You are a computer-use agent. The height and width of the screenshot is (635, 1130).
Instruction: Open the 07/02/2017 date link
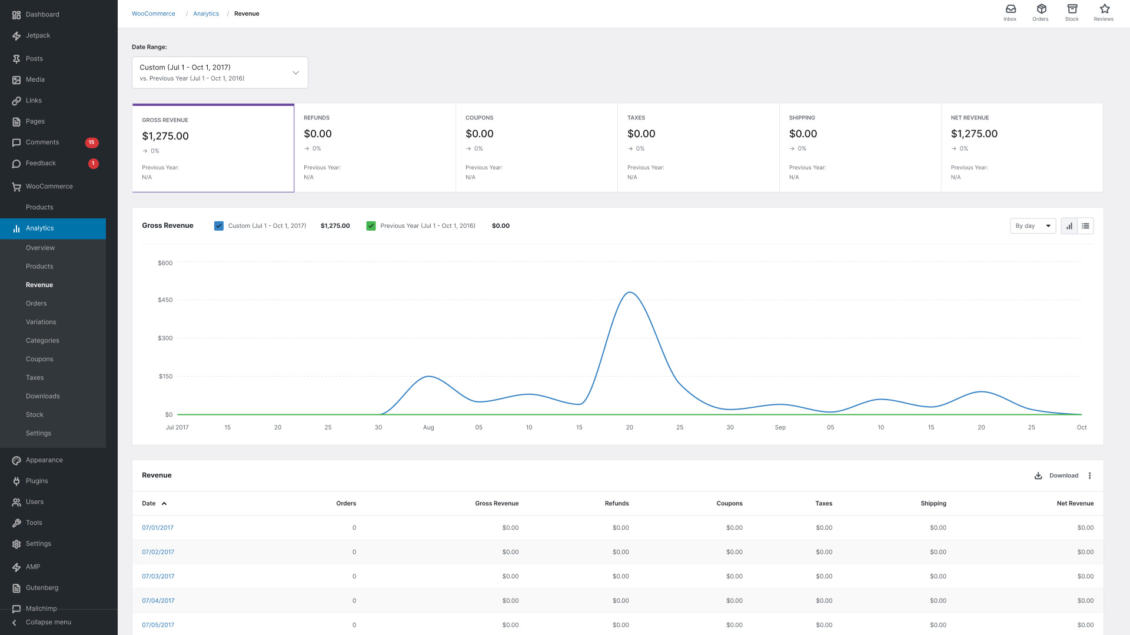[x=158, y=552]
